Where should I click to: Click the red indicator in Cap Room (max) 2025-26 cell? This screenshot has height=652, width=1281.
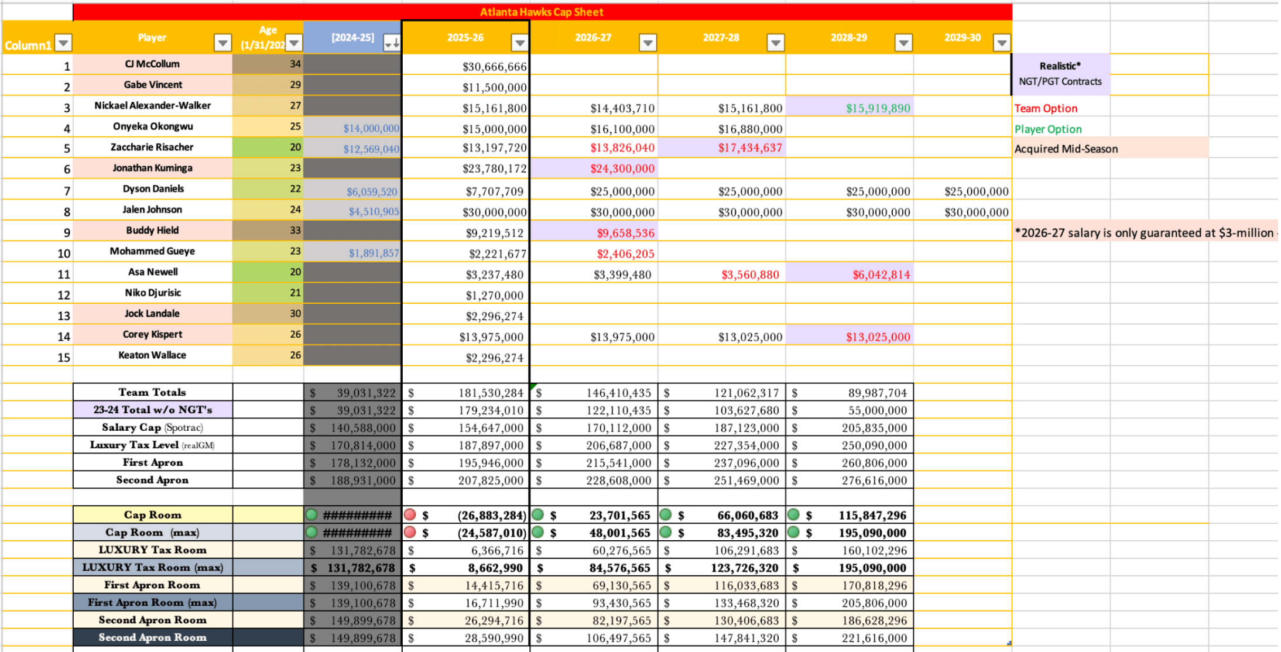pos(410,532)
